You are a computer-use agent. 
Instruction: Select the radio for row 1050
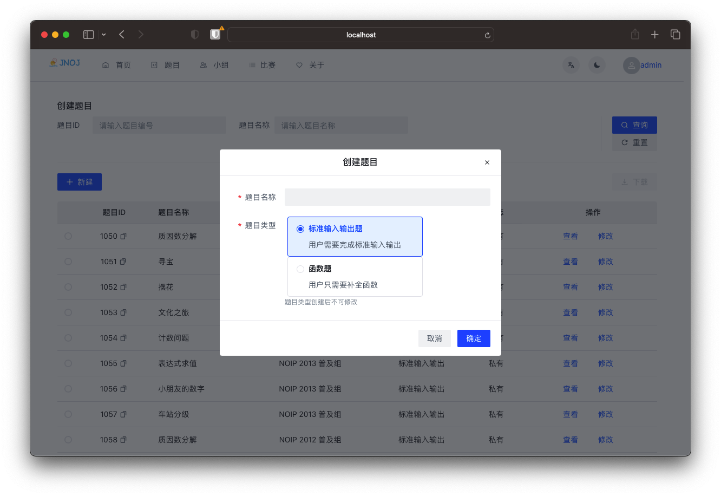point(68,236)
